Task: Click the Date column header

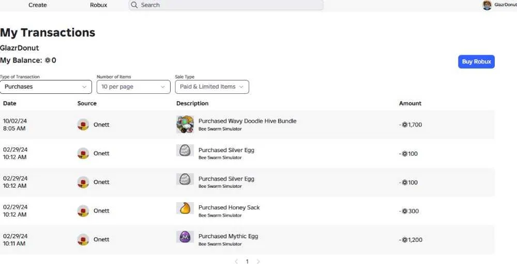Action: tap(9, 103)
